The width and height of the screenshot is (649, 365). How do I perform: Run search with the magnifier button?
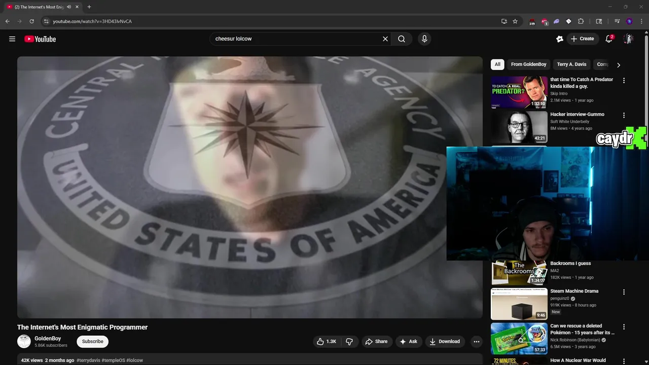point(402,39)
